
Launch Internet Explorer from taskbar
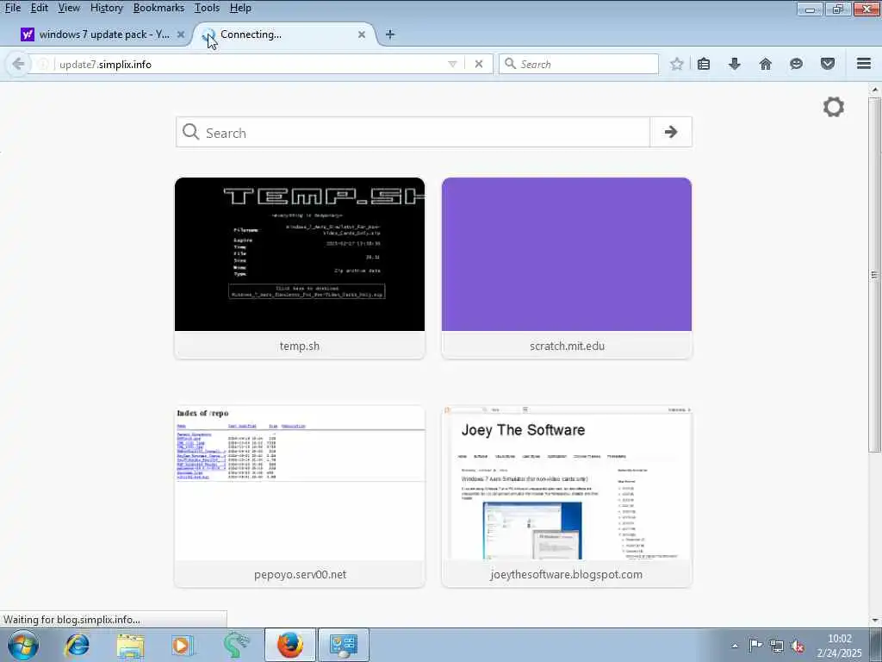(x=78, y=645)
